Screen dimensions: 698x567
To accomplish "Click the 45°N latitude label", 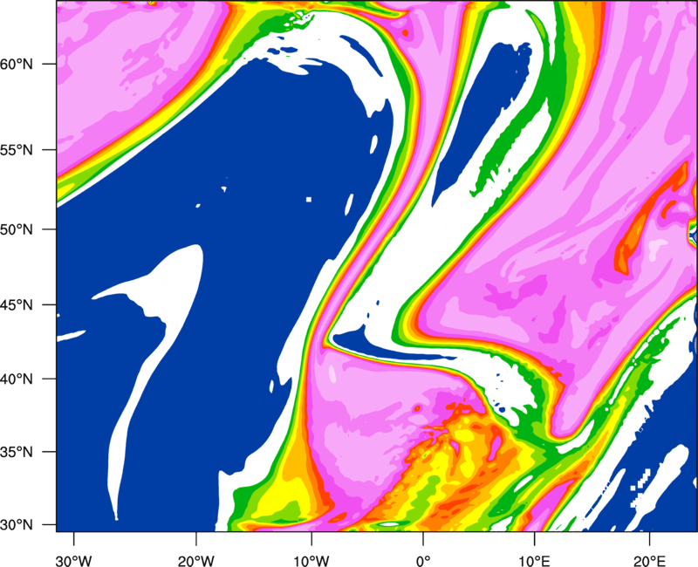I will [17, 304].
